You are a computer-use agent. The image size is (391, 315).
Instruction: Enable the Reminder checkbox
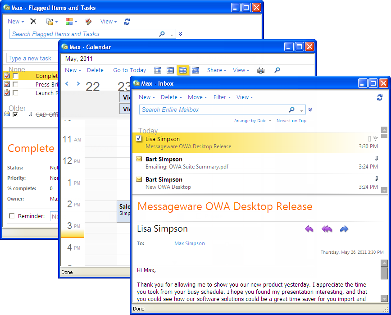pos(12,216)
